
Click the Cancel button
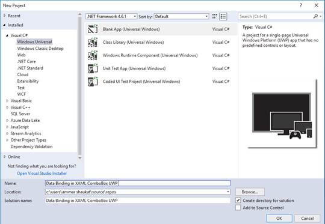[307, 218]
